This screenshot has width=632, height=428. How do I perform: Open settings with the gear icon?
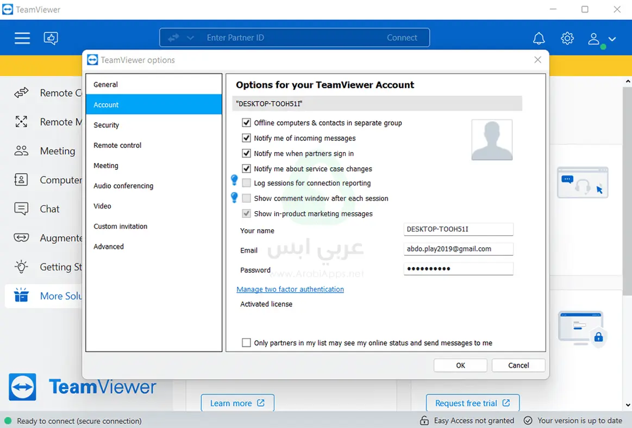567,37
